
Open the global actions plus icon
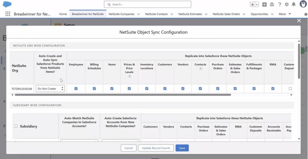pos(264,4)
